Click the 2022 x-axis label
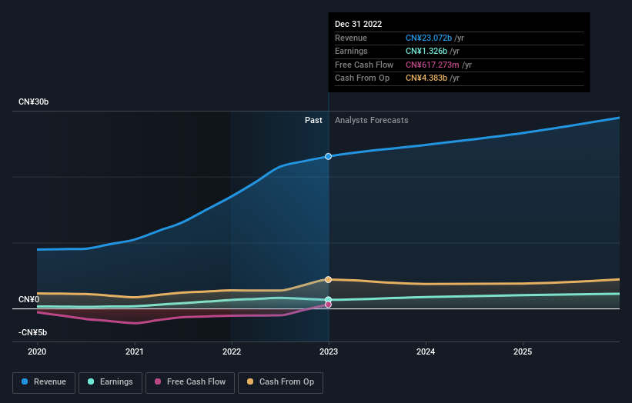 [x=232, y=352]
